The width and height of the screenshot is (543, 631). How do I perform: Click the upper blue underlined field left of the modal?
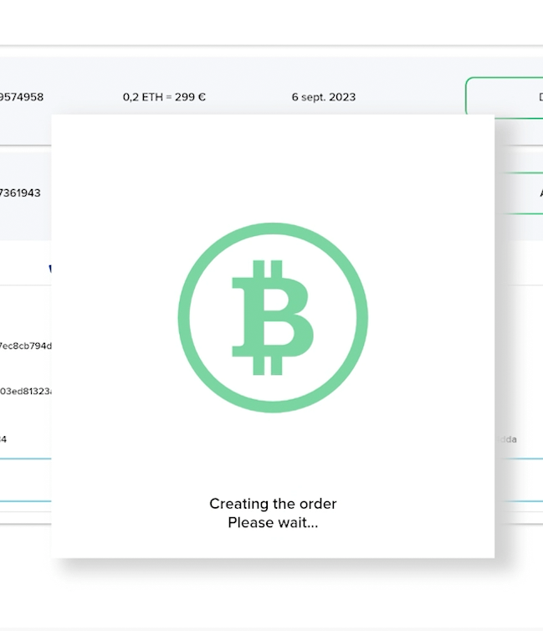[x=25, y=457]
